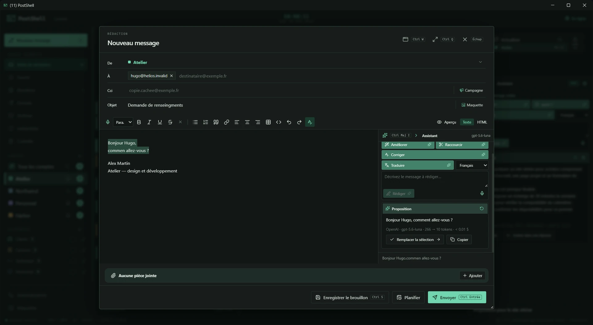This screenshot has height=325, width=593.
Task: Insert a numbered list
Action: pyautogui.click(x=206, y=122)
